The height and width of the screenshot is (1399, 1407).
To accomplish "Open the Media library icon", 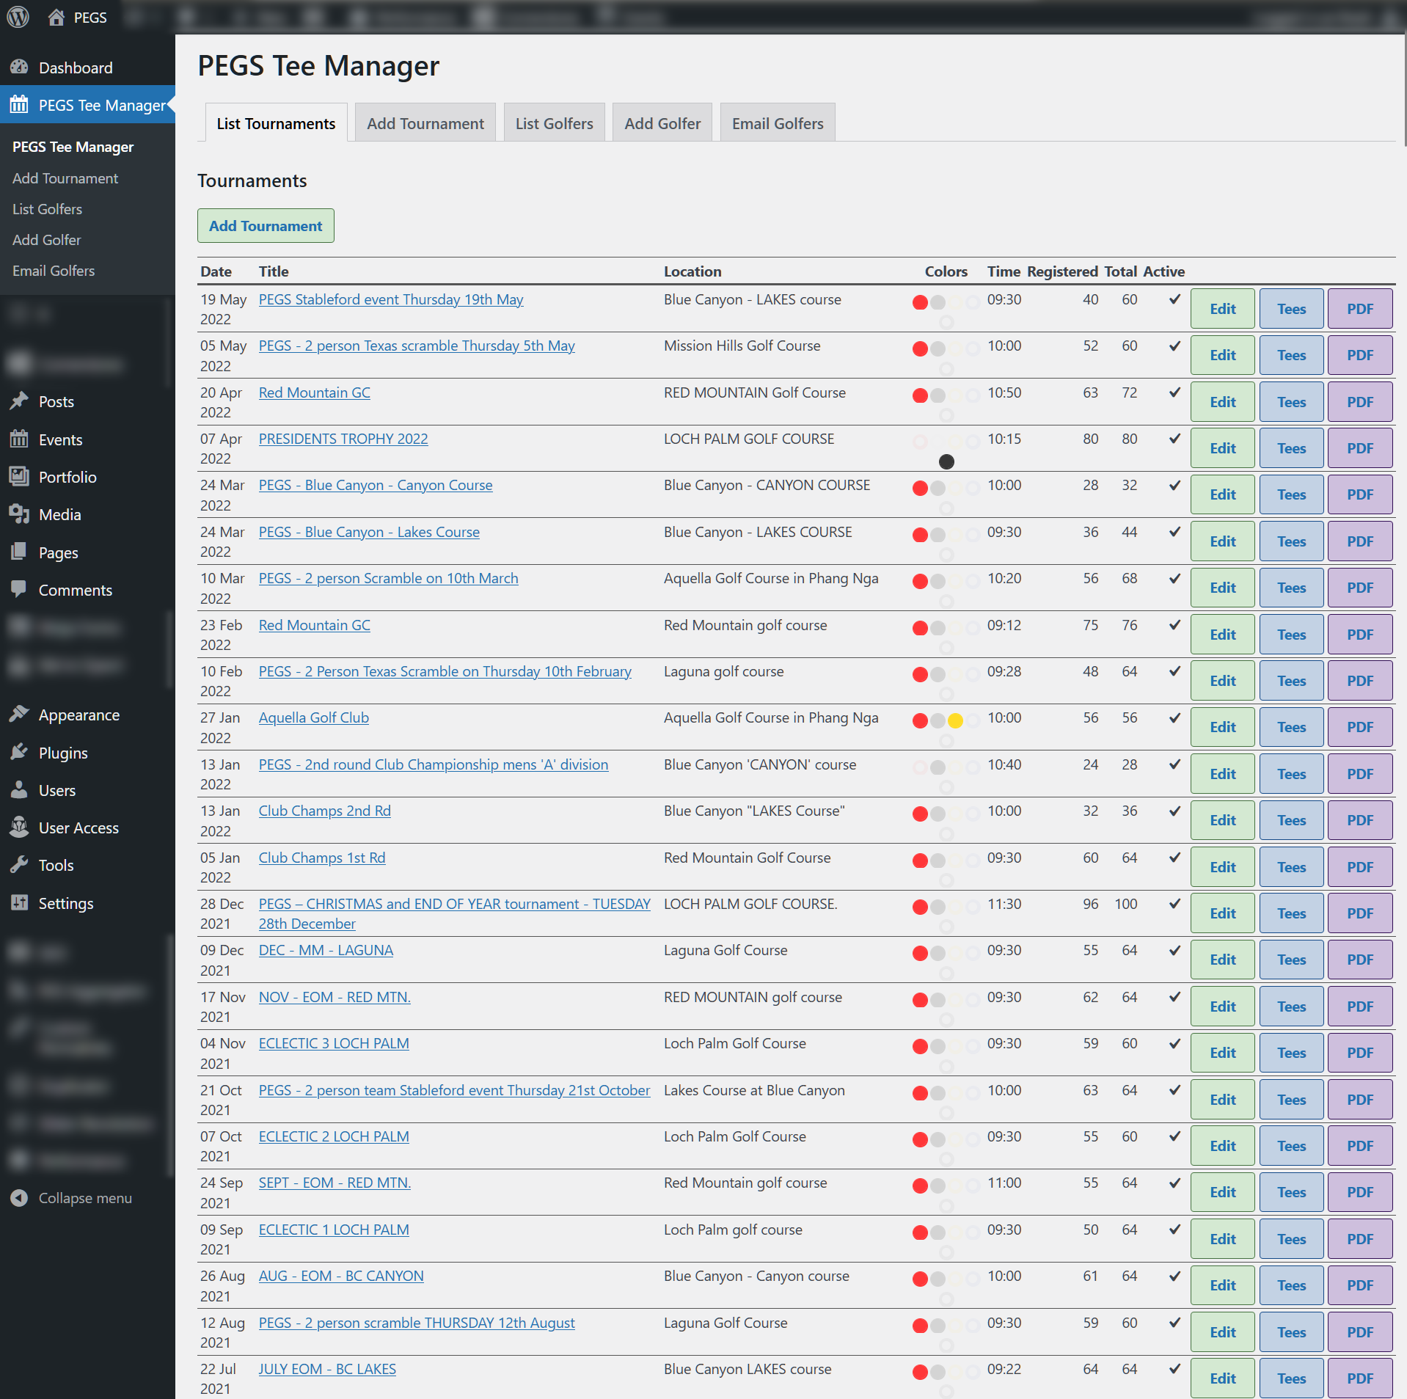I will pos(19,514).
